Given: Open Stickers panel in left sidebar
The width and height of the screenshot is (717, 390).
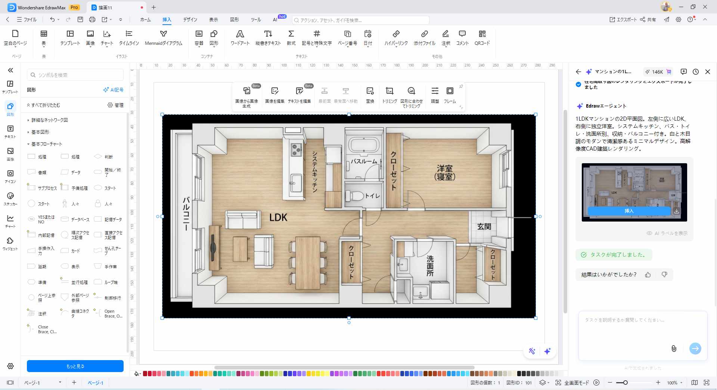Looking at the screenshot, I should [x=10, y=199].
